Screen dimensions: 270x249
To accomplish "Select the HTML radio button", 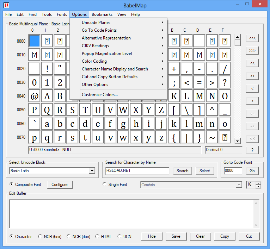I will 97,236.
